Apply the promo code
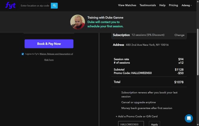This screenshot has height=126, width=199. pos(154,124)
